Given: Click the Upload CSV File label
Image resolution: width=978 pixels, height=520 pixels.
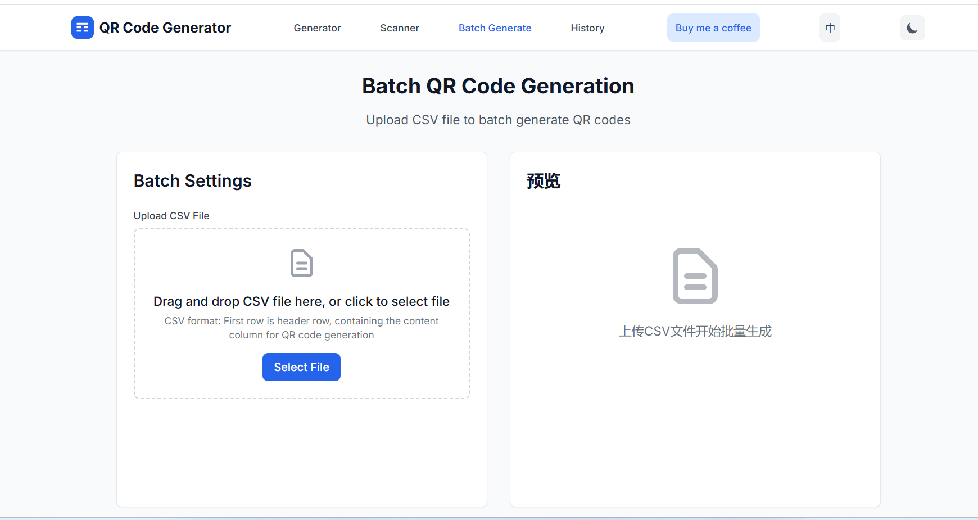Looking at the screenshot, I should 171,215.
